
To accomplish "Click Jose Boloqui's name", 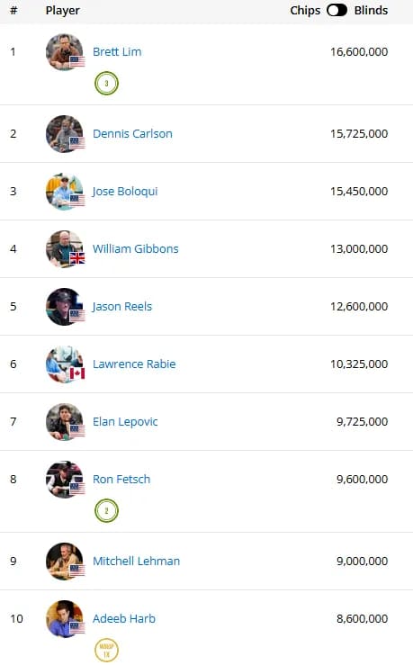I will tap(125, 192).
